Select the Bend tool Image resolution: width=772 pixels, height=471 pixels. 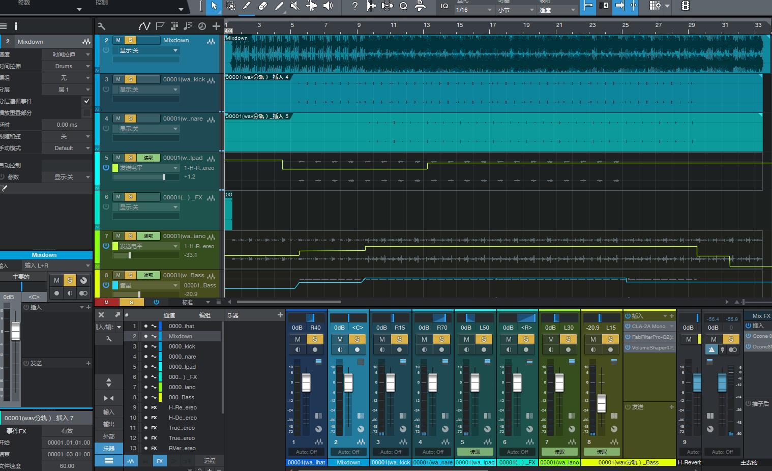click(x=311, y=6)
